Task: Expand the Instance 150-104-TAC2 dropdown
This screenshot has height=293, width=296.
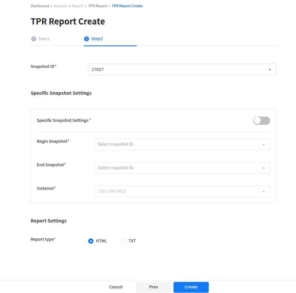Action: (x=182, y=191)
